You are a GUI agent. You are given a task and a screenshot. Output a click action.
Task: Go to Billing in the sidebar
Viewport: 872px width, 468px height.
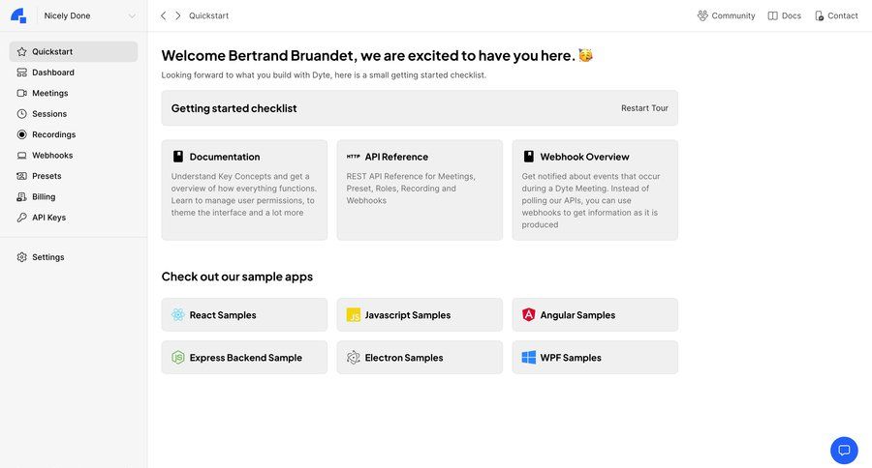click(x=44, y=196)
